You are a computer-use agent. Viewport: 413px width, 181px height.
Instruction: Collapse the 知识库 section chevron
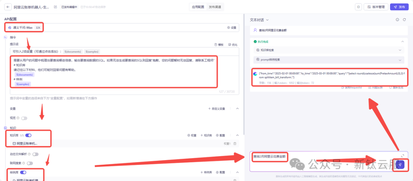[237, 135]
